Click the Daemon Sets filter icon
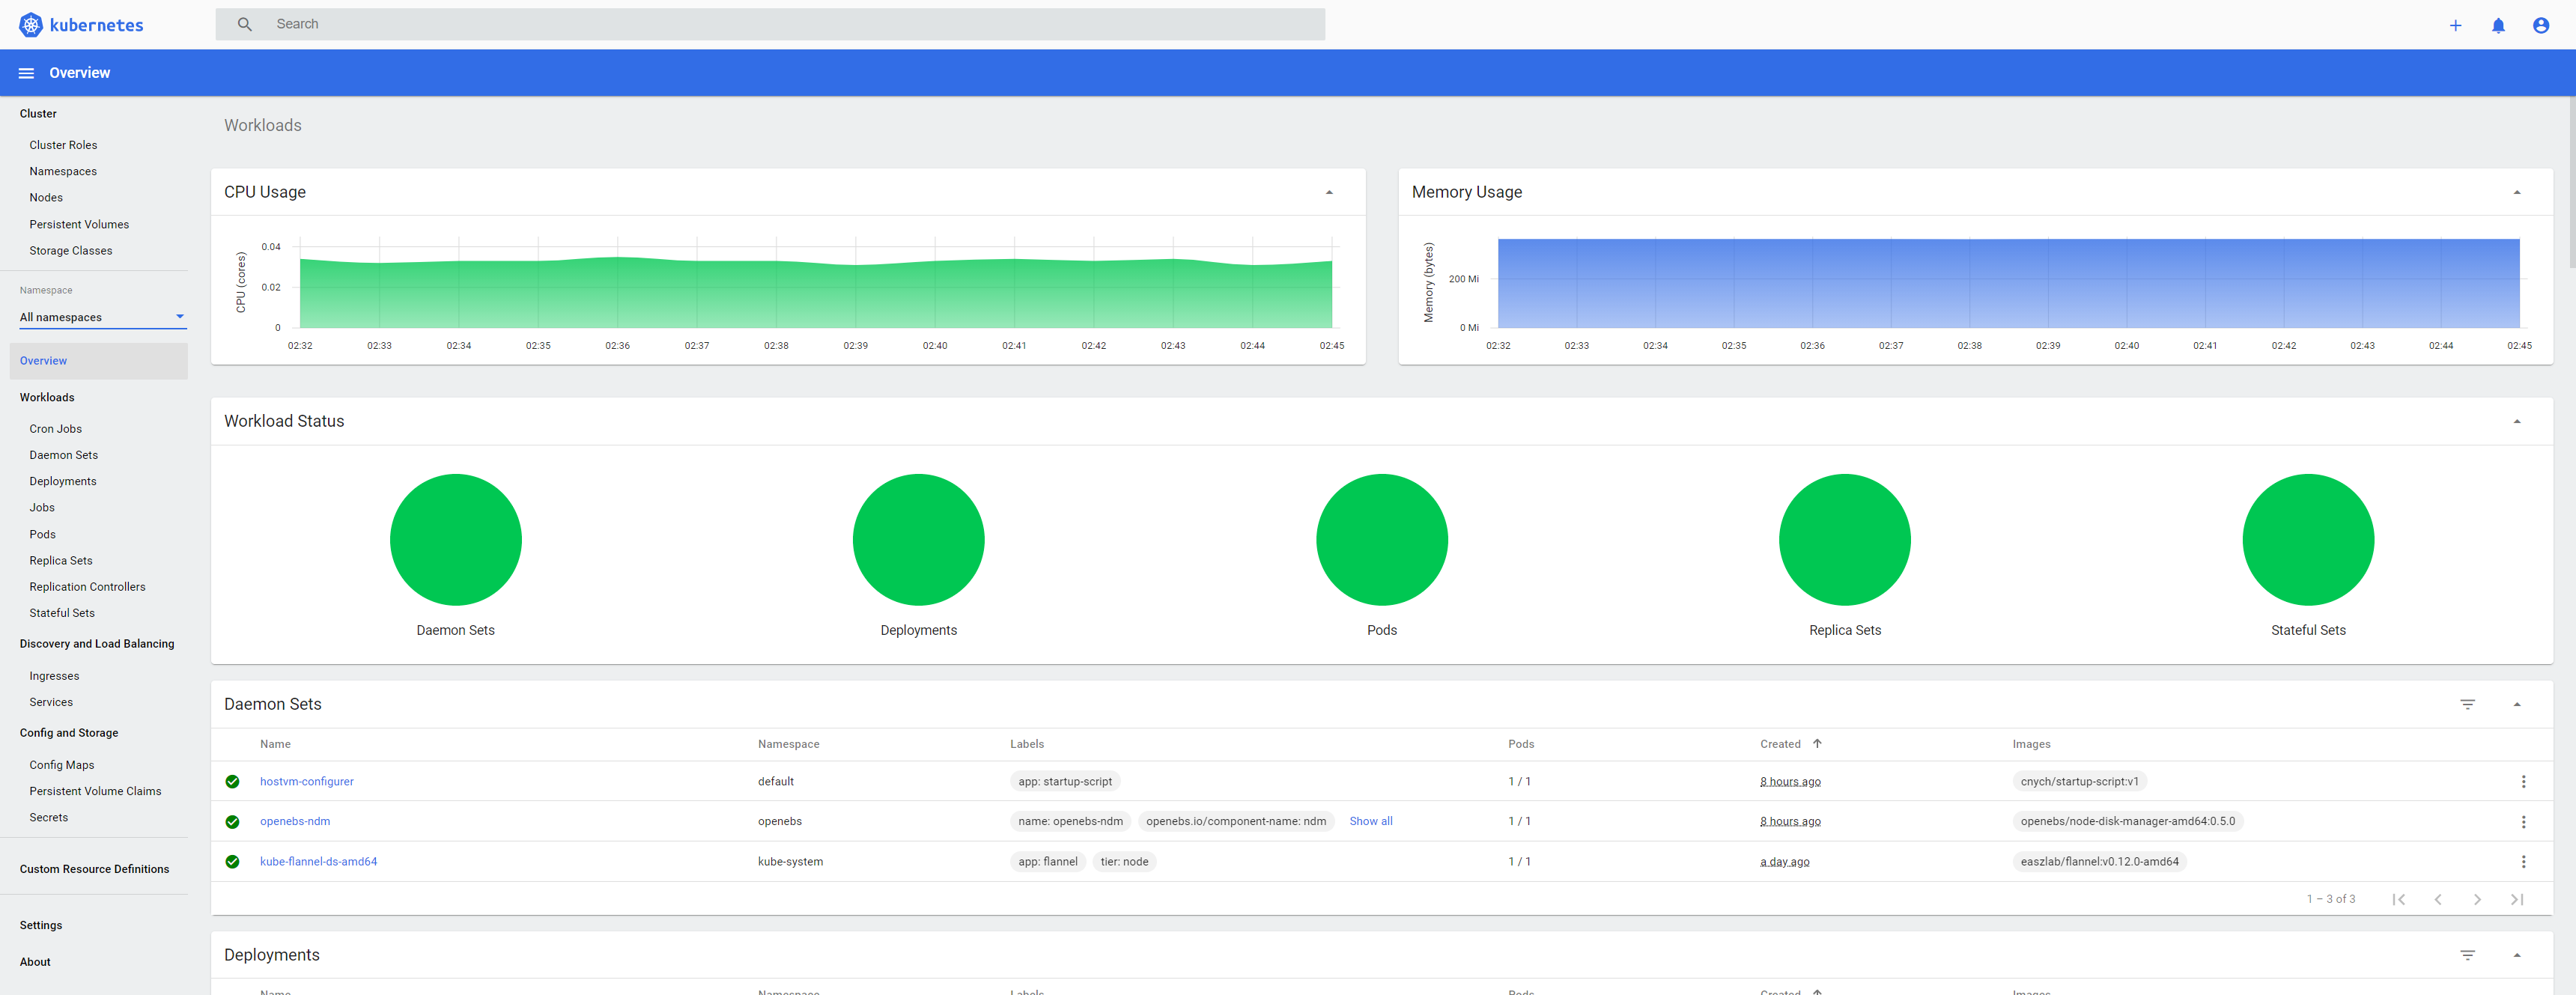The image size is (2576, 995). click(2467, 704)
